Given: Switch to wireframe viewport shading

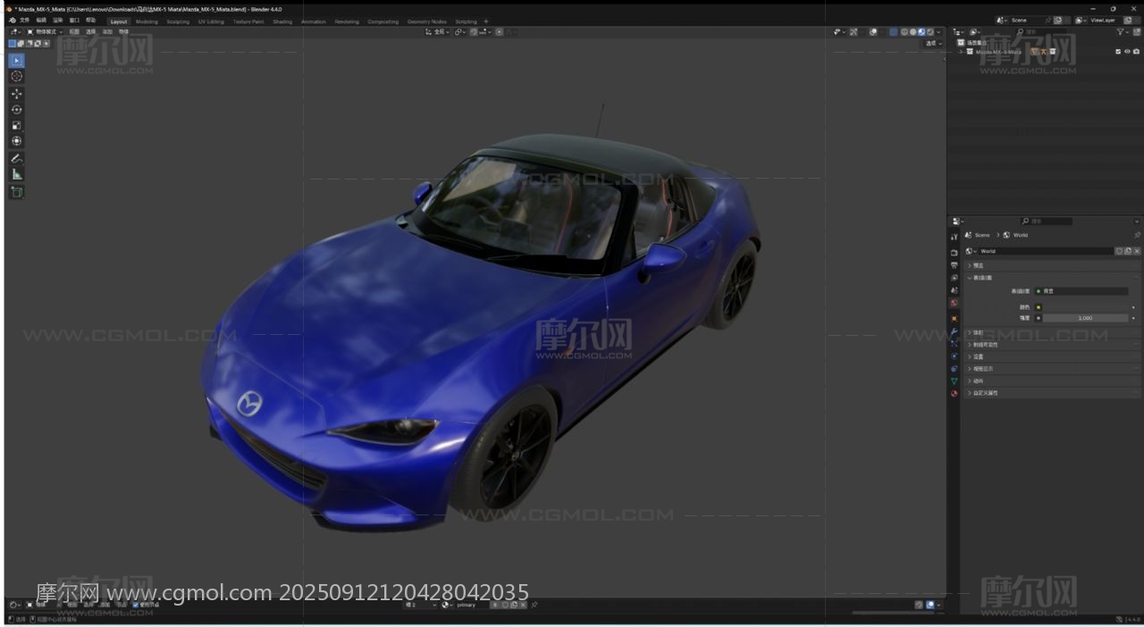Looking at the screenshot, I should coord(904,32).
